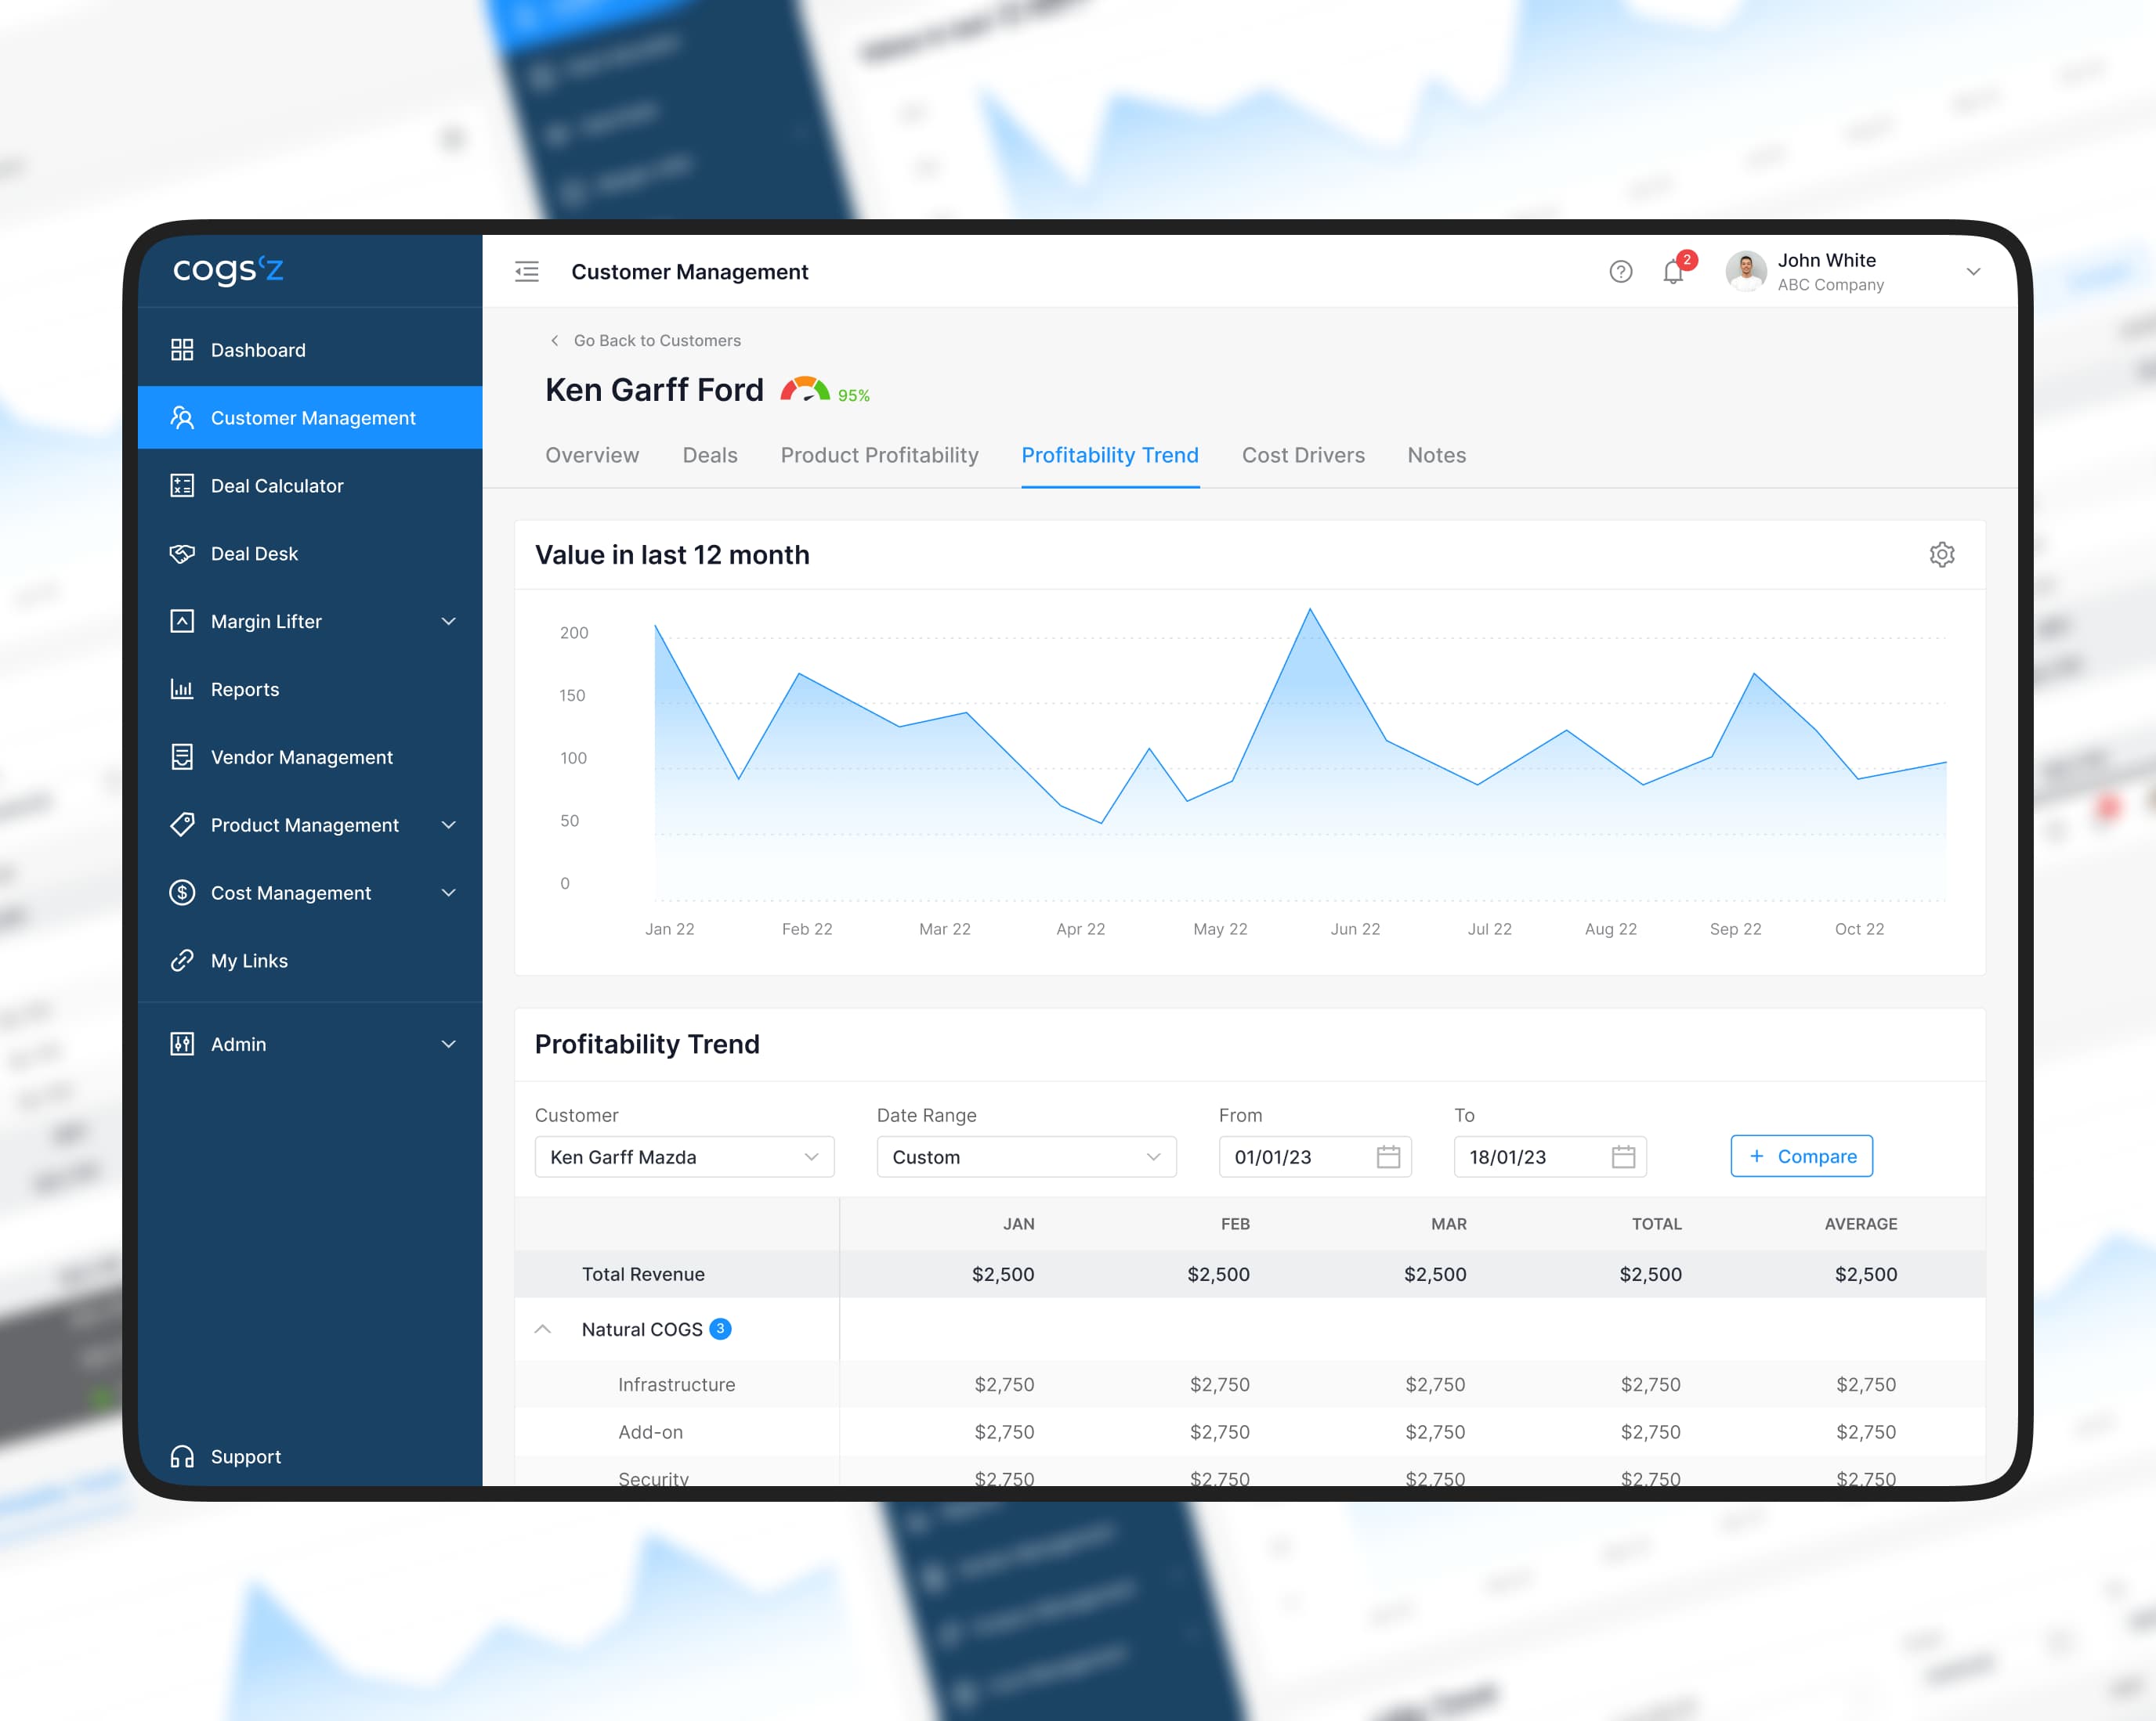Click the My Links chain icon
The image size is (2156, 1721).
click(182, 961)
